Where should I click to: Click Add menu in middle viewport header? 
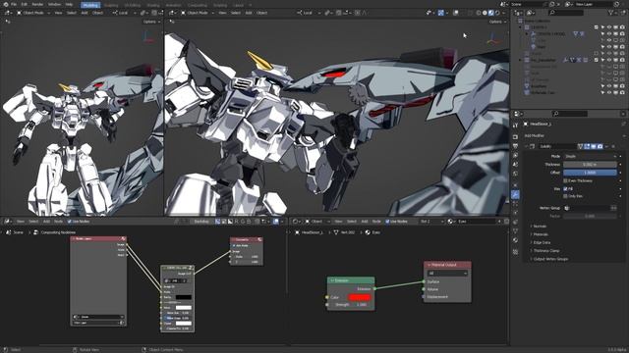249,13
